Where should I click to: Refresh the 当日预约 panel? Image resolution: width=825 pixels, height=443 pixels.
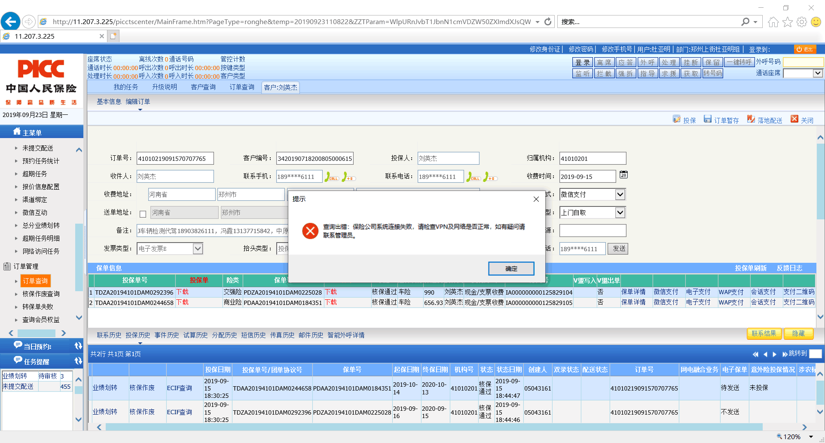(x=78, y=346)
